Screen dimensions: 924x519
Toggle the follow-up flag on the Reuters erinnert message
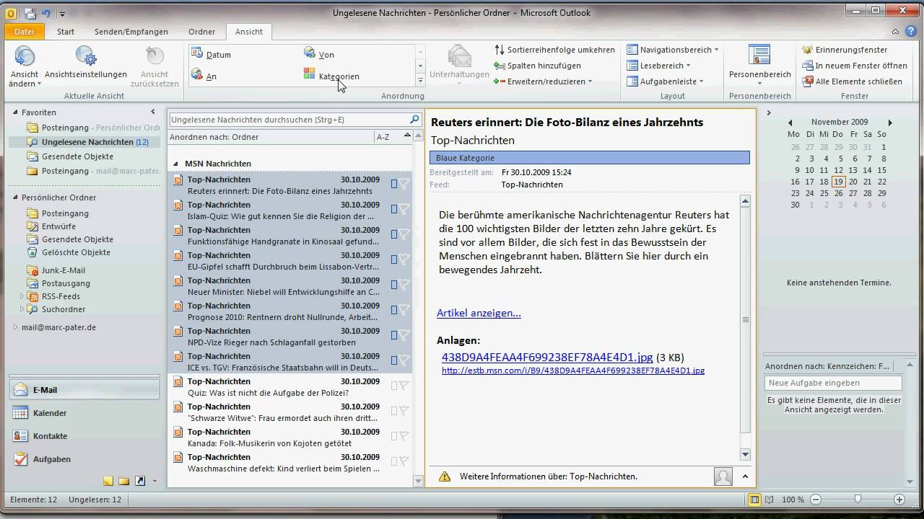point(404,184)
